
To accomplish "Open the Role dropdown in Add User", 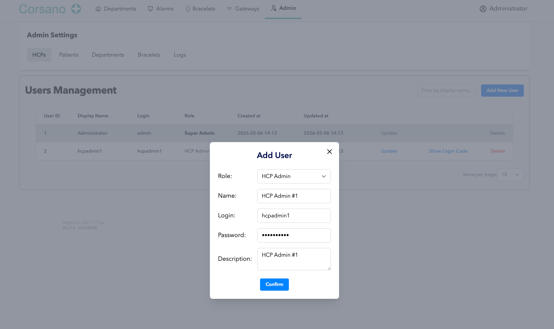I will coord(294,176).
